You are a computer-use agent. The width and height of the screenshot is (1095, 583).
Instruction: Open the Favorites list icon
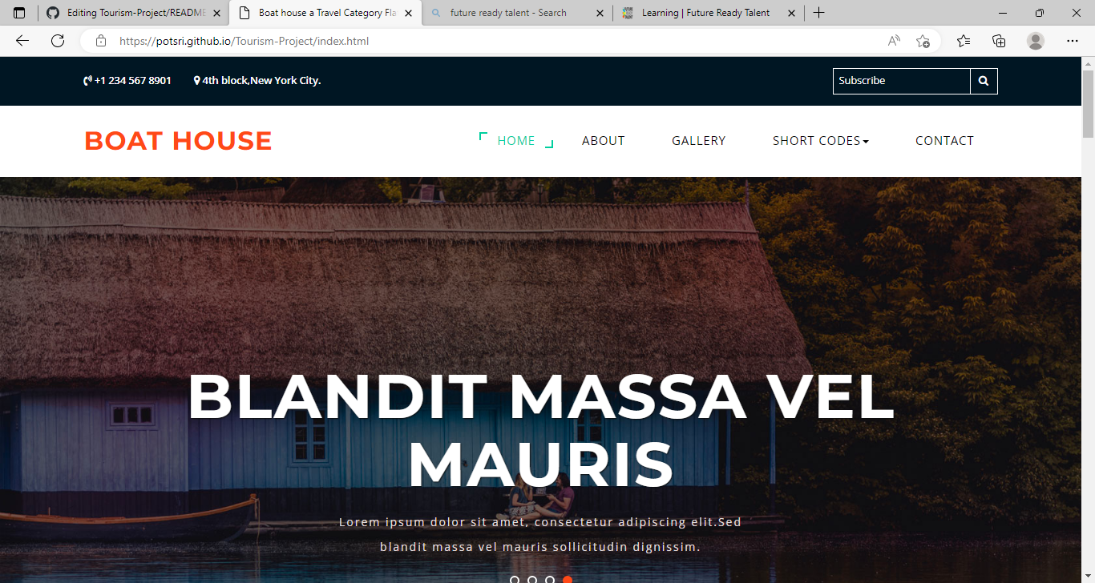pyautogui.click(x=964, y=41)
